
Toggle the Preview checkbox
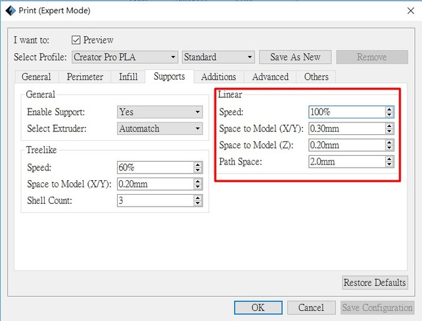point(76,40)
